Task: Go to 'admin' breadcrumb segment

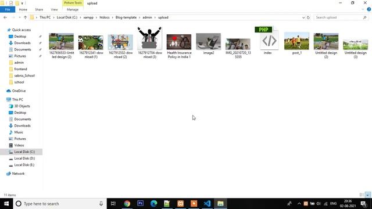Action: (x=147, y=17)
